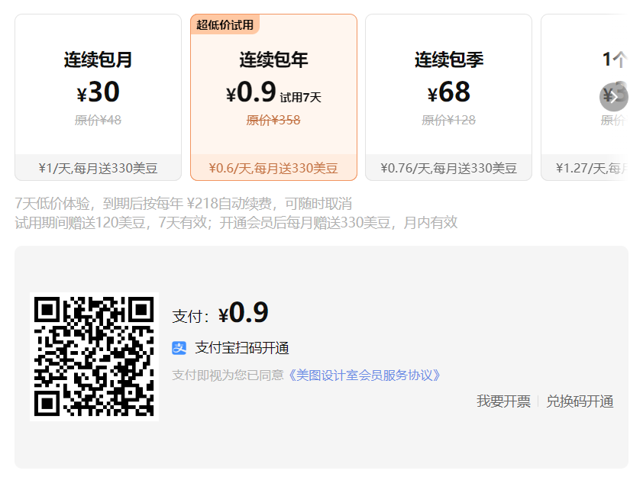Click 试用7天 label next to price
Screen dimensions: 643x477
pyautogui.click(x=301, y=98)
